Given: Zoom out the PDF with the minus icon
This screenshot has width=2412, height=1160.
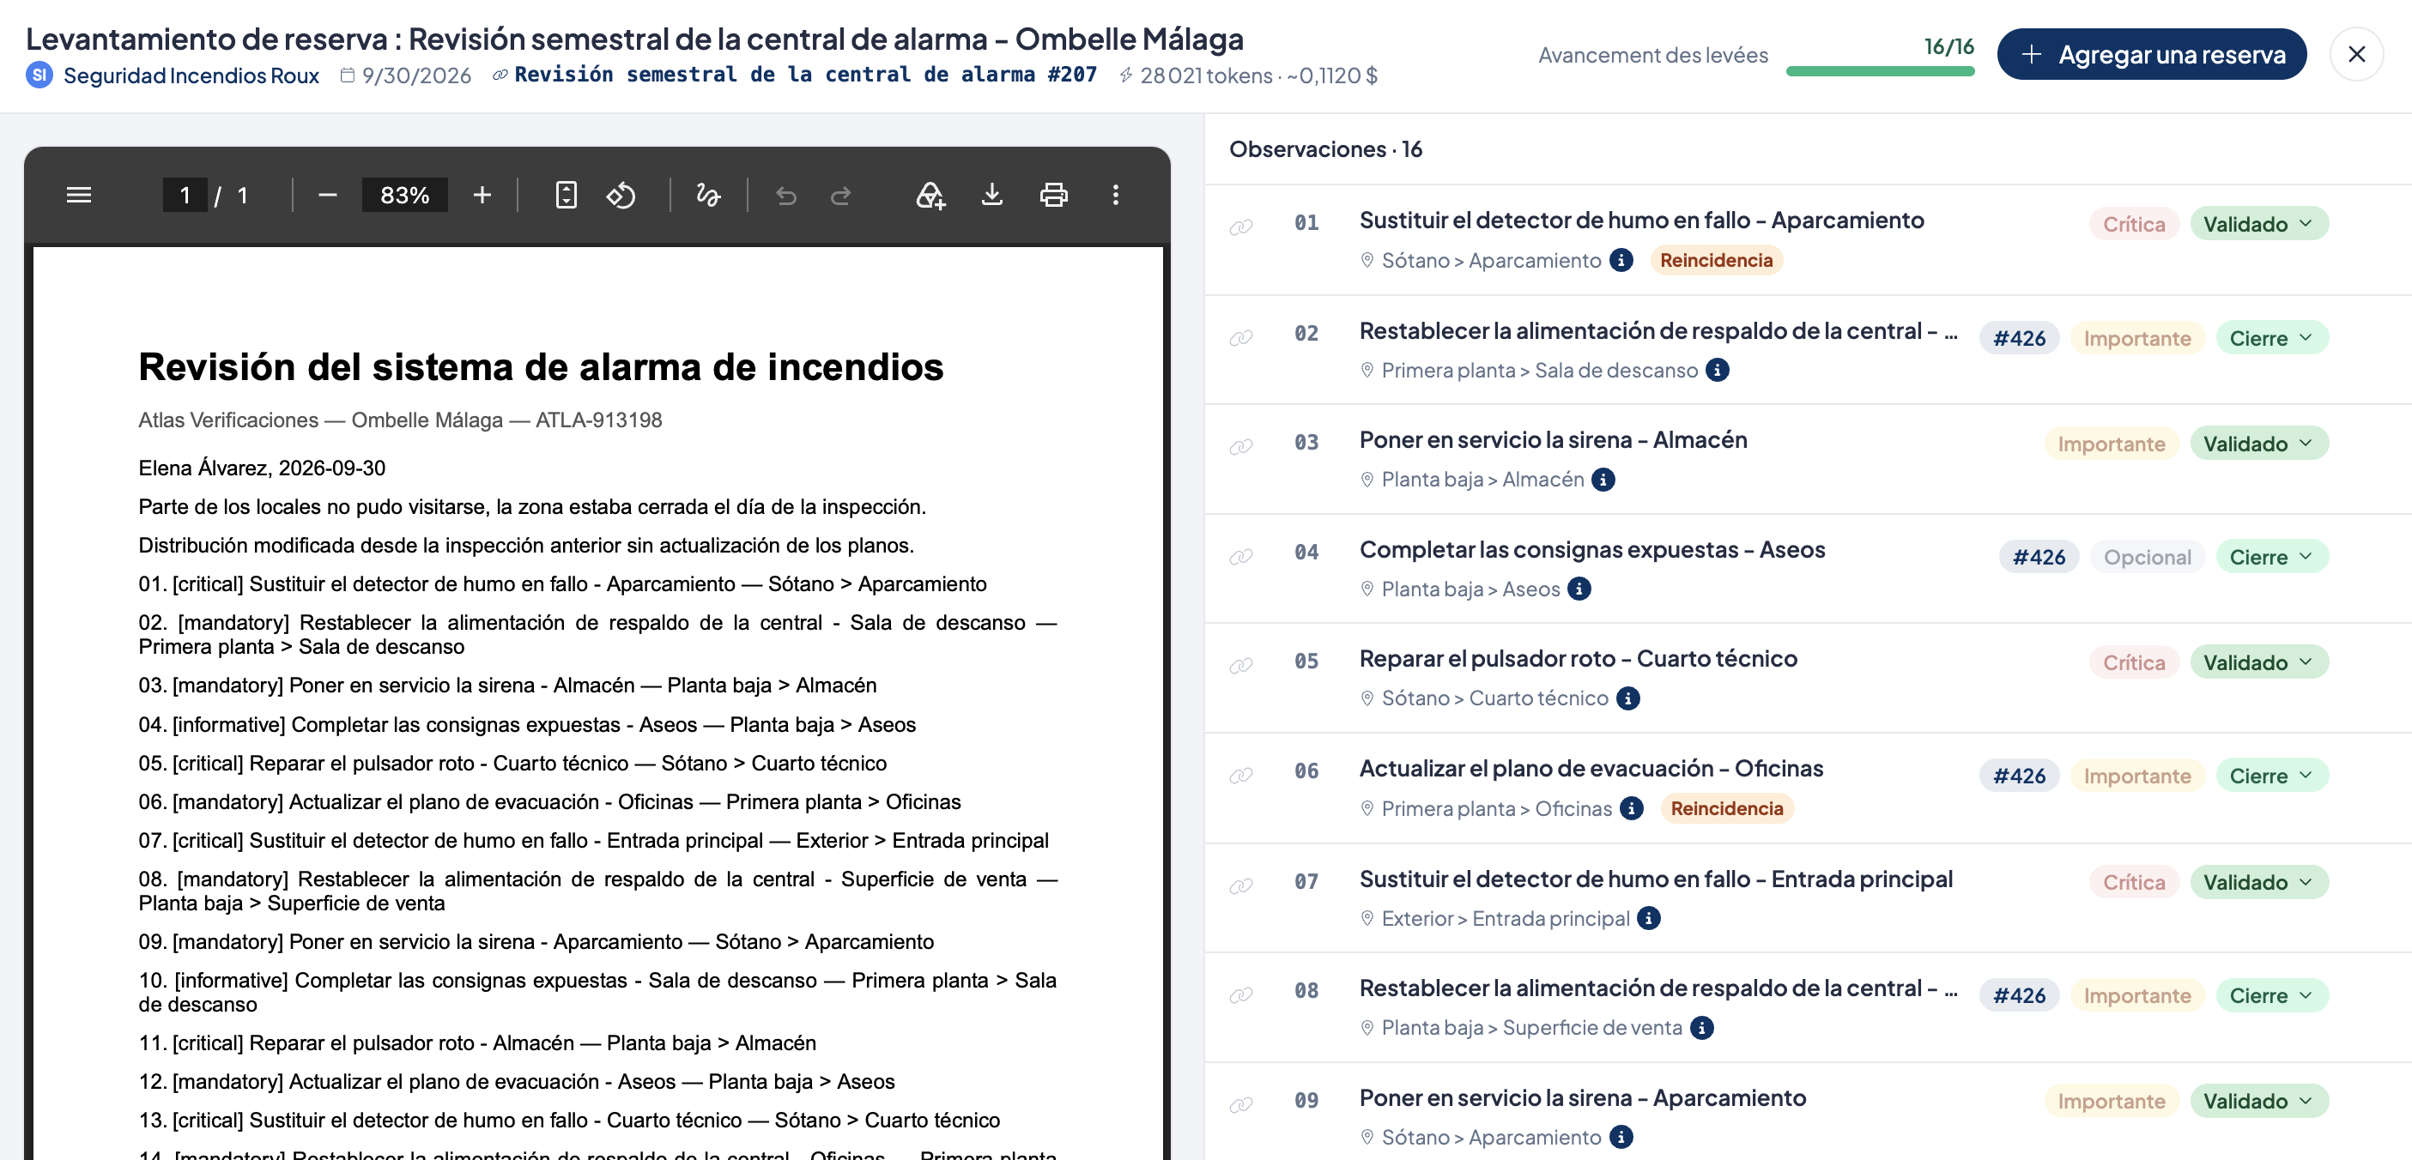Looking at the screenshot, I should tap(327, 195).
